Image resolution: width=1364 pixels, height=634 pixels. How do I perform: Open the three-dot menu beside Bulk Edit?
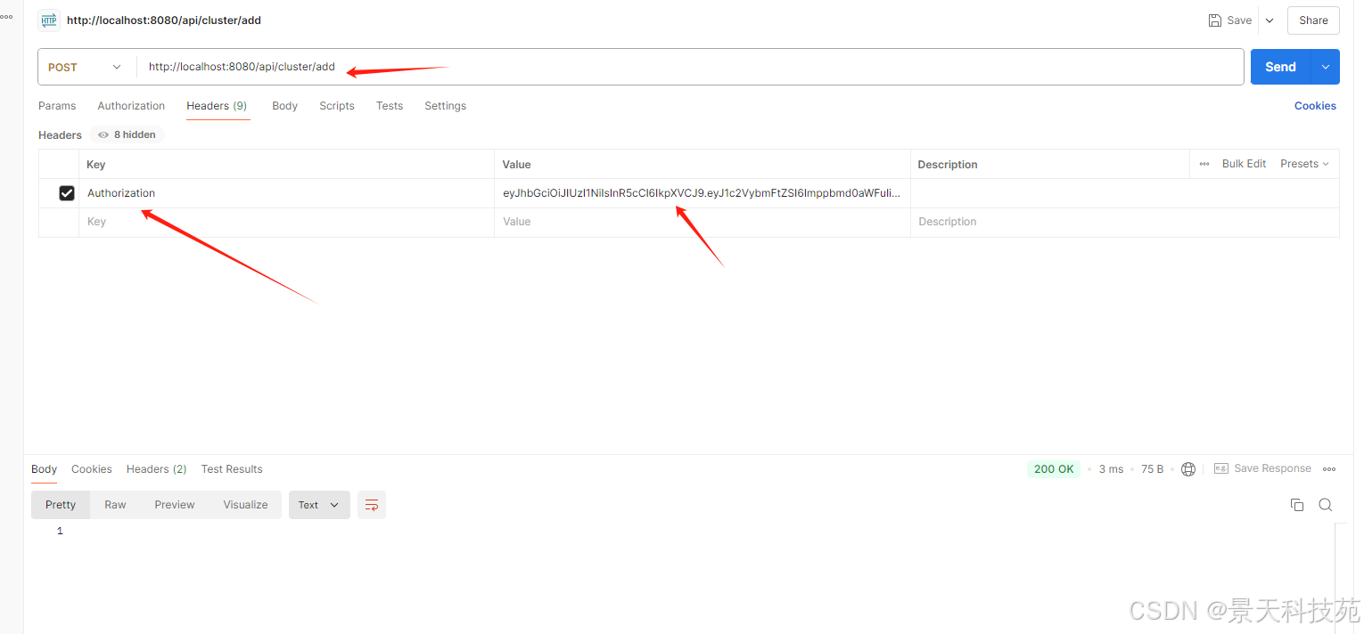point(1204,164)
